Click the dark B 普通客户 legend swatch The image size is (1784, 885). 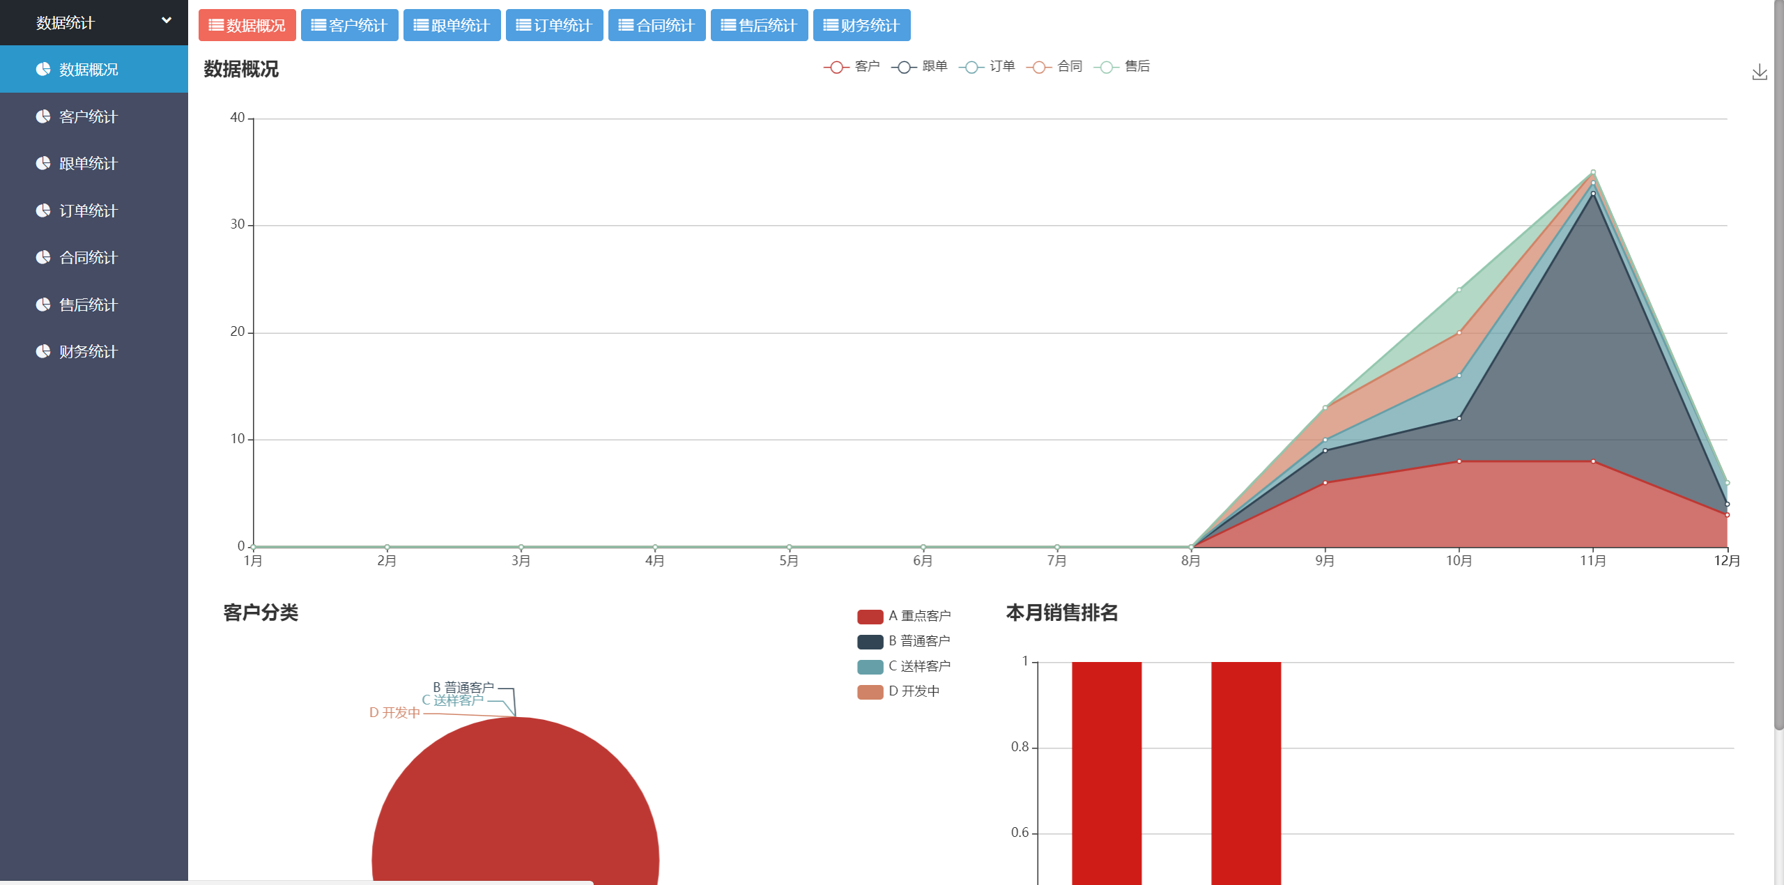870,642
